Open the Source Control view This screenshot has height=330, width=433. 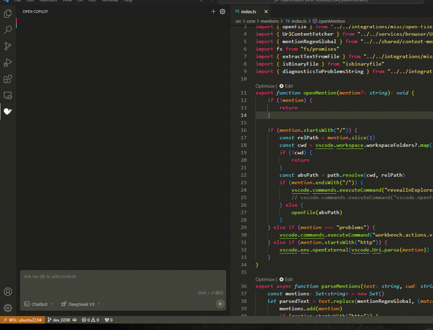coord(7,46)
